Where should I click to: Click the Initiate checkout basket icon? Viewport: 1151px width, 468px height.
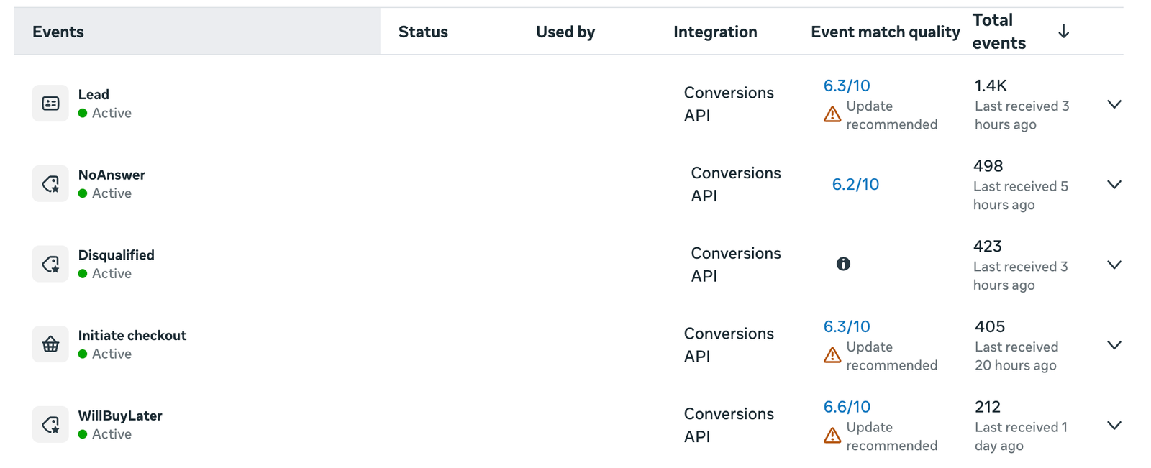pyautogui.click(x=50, y=344)
